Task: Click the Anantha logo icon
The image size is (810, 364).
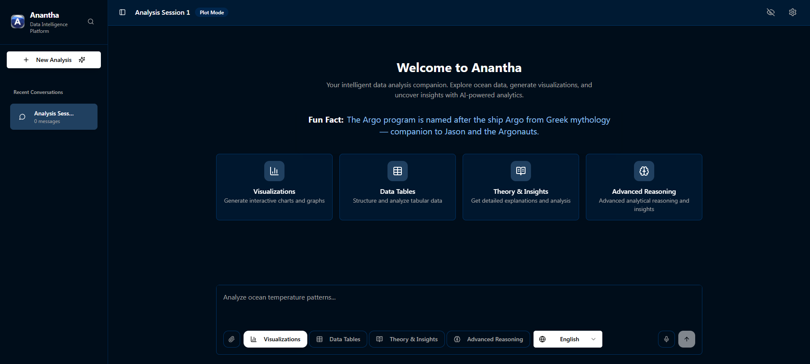Action: pos(18,21)
